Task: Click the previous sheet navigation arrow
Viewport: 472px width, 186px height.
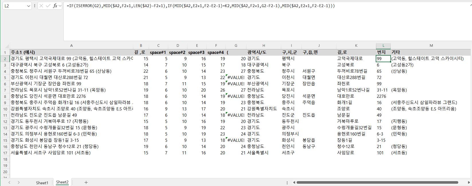Action: tap(9, 182)
